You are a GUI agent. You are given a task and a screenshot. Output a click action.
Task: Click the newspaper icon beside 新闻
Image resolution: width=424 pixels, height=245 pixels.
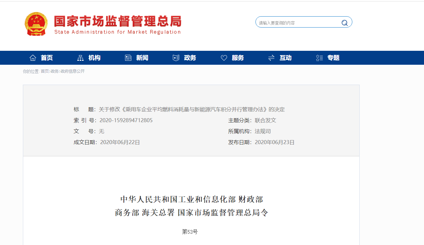coord(128,58)
